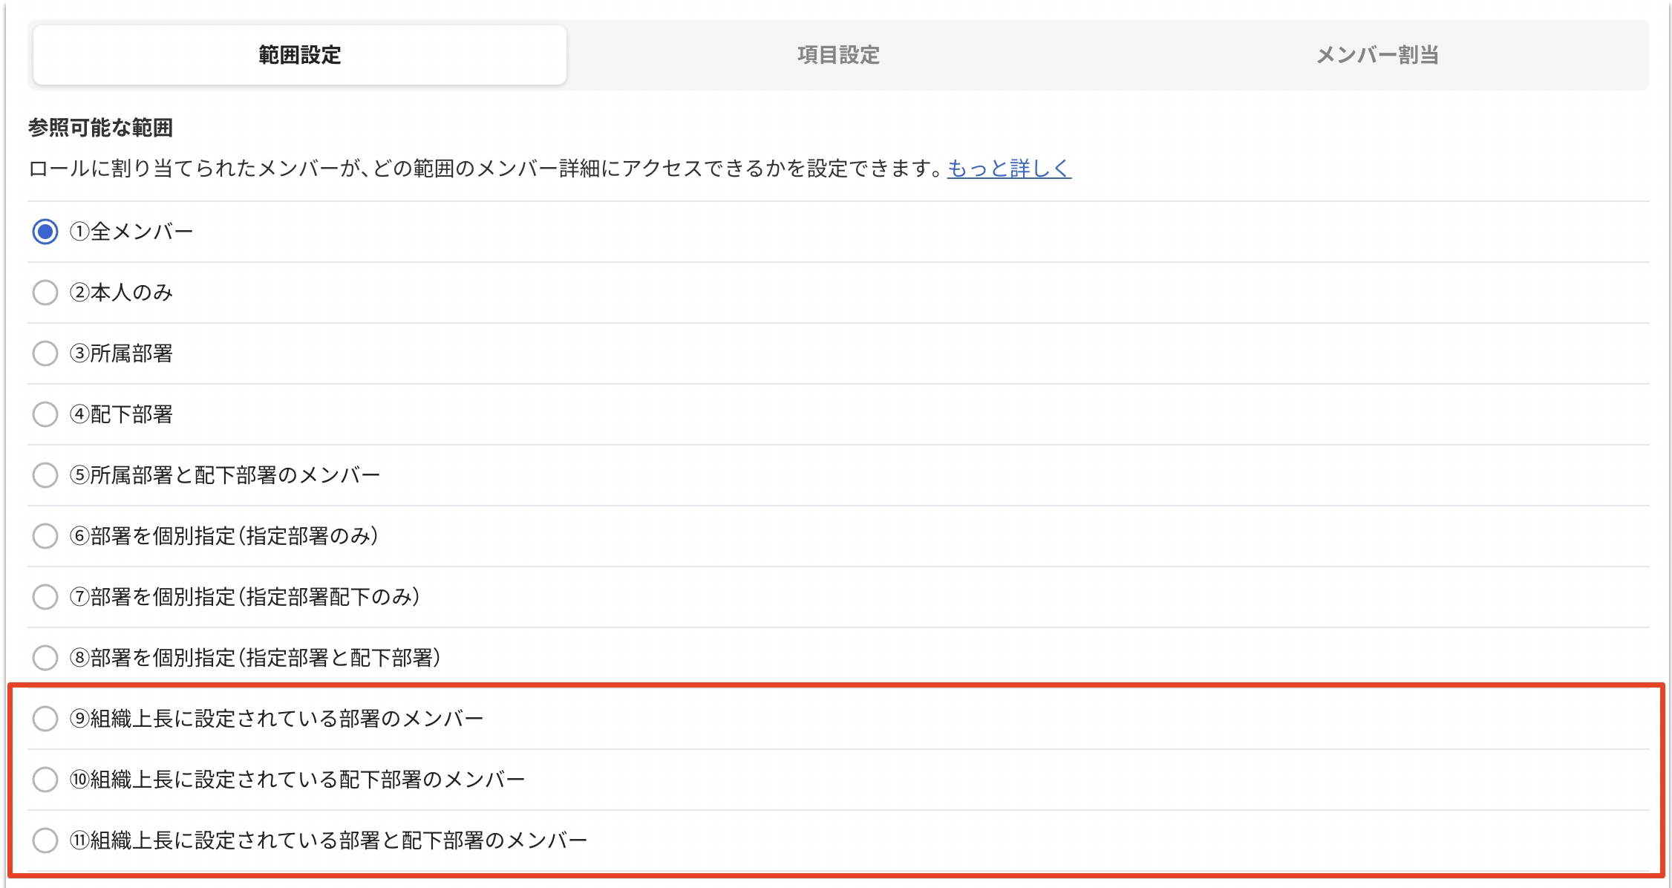This screenshot has height=888, width=1672.
Task: Open the メンバー割当 tab
Action: tap(1377, 55)
